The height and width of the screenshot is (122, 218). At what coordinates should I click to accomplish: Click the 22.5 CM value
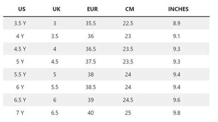128,23
